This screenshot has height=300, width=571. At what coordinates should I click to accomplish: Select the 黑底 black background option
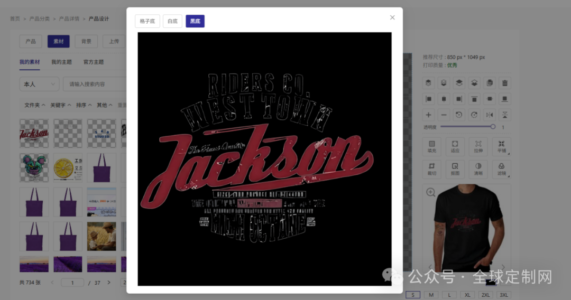[195, 21]
